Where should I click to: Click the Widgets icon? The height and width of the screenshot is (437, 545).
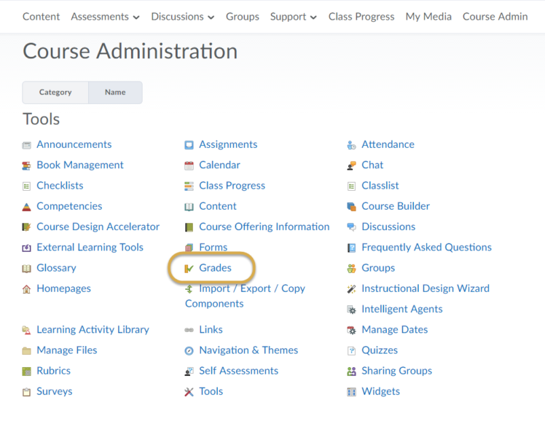pos(351,392)
